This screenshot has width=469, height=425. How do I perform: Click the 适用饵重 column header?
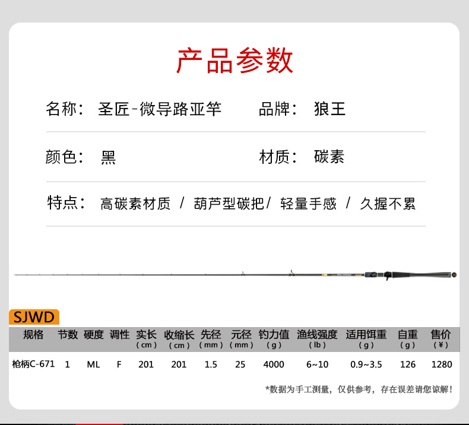pos(366,339)
